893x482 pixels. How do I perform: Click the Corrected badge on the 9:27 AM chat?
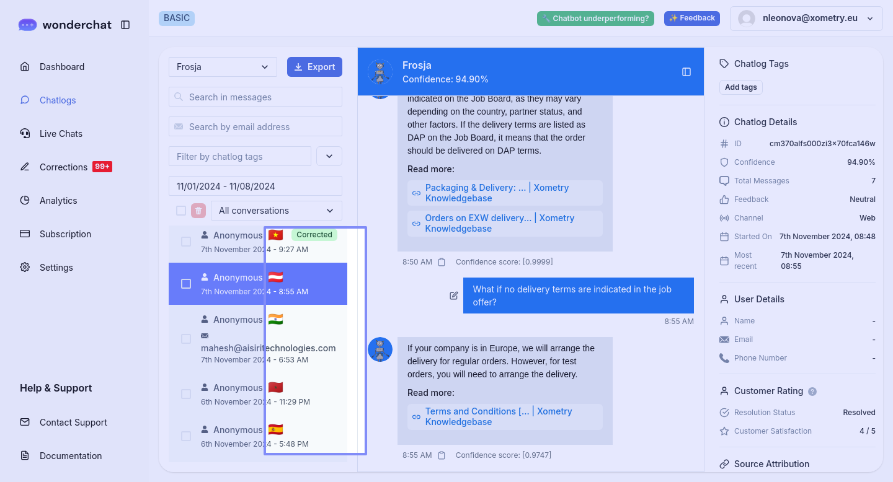(x=314, y=235)
